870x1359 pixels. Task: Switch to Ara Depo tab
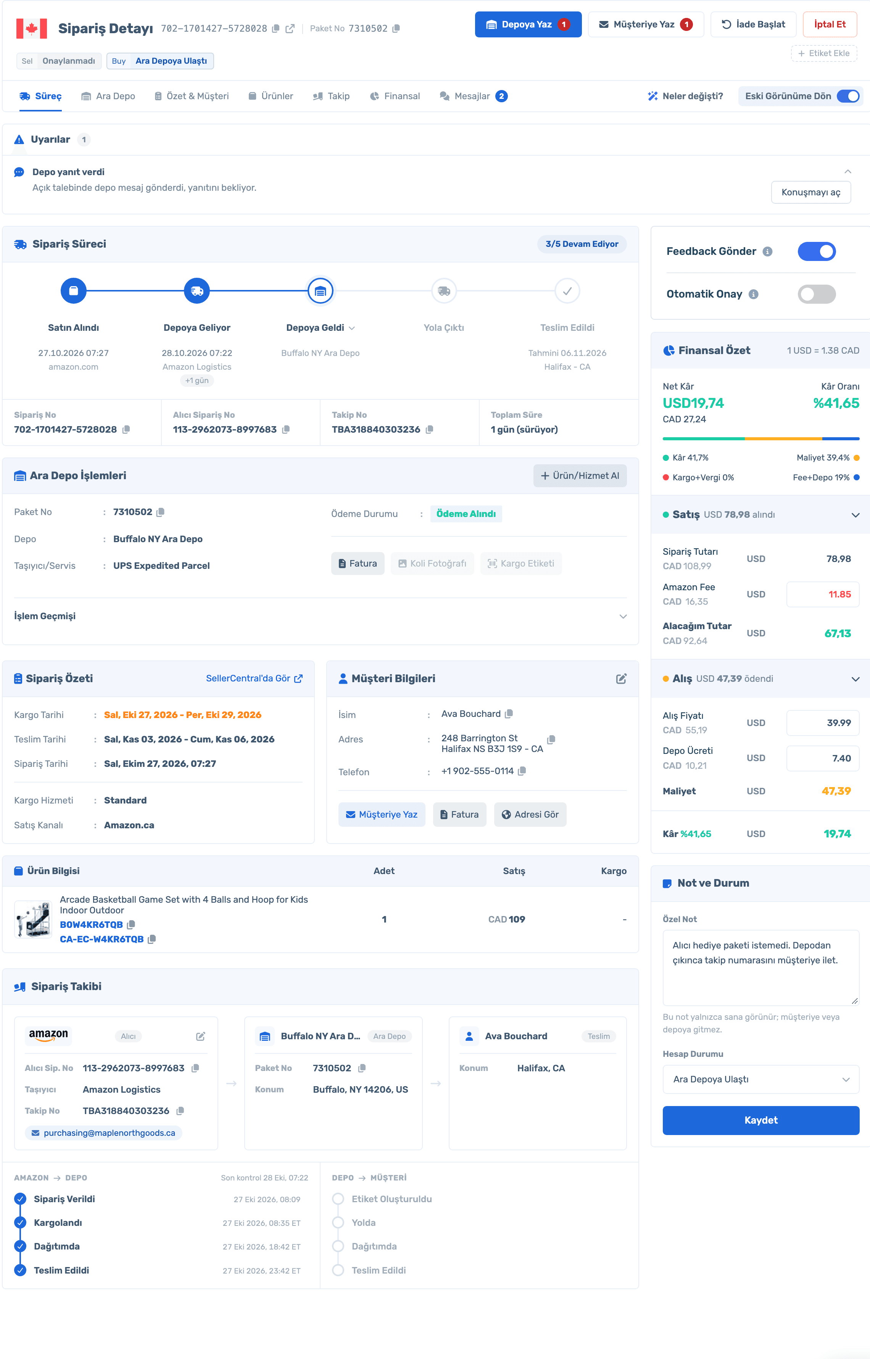tap(108, 96)
